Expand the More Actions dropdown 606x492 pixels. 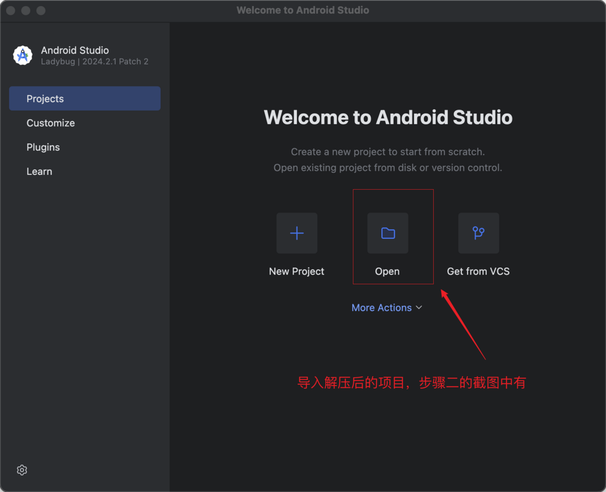point(387,308)
